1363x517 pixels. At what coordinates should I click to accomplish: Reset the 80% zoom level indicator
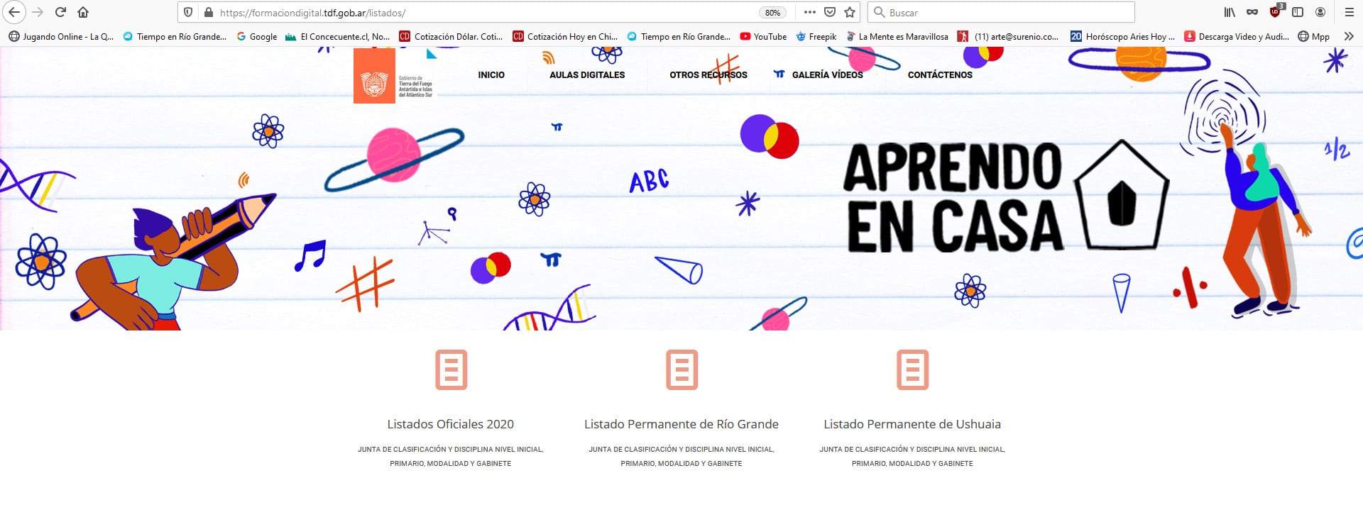[x=772, y=13]
